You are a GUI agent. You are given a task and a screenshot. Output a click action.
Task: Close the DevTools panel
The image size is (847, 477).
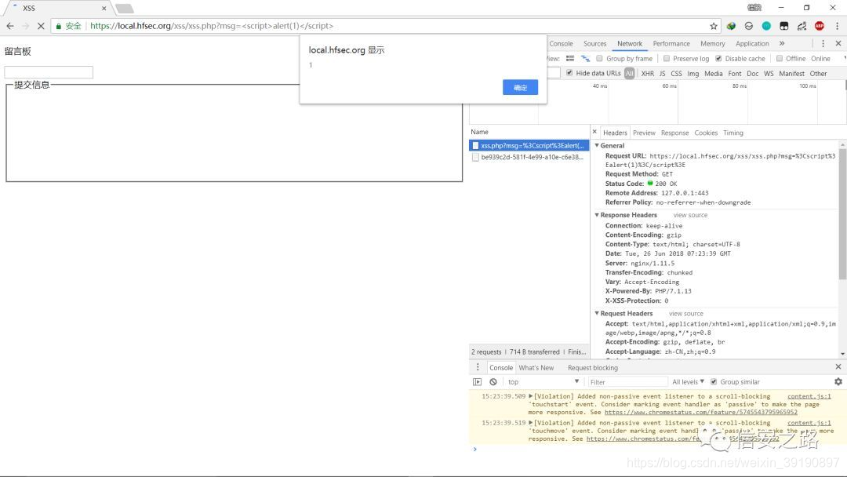coord(838,43)
